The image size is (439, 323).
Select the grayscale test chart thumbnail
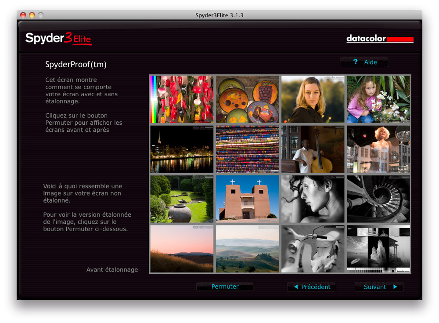(378, 249)
